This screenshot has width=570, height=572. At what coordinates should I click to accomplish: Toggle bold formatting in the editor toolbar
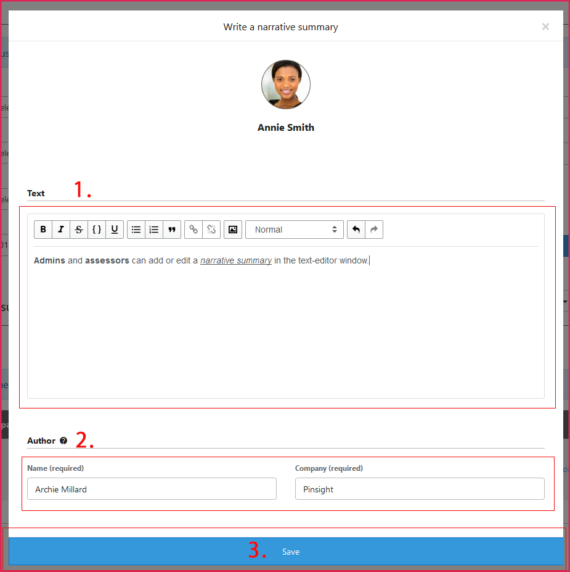coord(43,230)
